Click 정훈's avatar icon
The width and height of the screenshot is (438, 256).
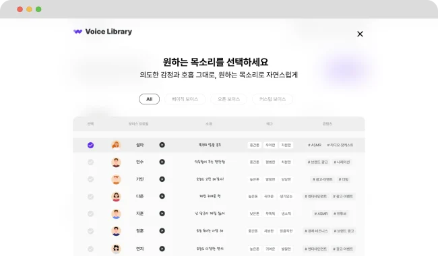(x=116, y=231)
